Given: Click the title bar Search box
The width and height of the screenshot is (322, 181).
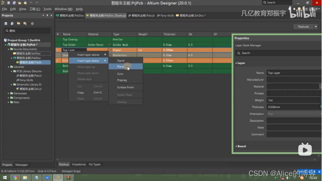Looking at the screenshot, I should 277,2.
